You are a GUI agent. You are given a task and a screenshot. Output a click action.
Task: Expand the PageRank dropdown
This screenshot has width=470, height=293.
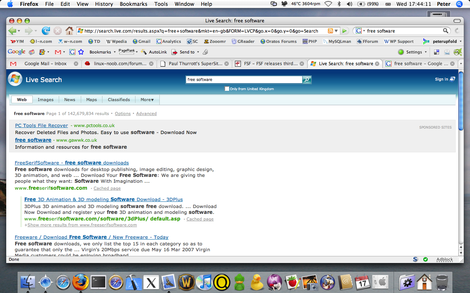(137, 52)
